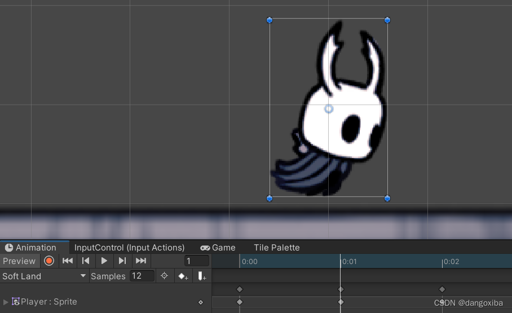The image size is (512, 313).
Task: Click bottom-right sprite rect handle
Action: click(x=387, y=198)
